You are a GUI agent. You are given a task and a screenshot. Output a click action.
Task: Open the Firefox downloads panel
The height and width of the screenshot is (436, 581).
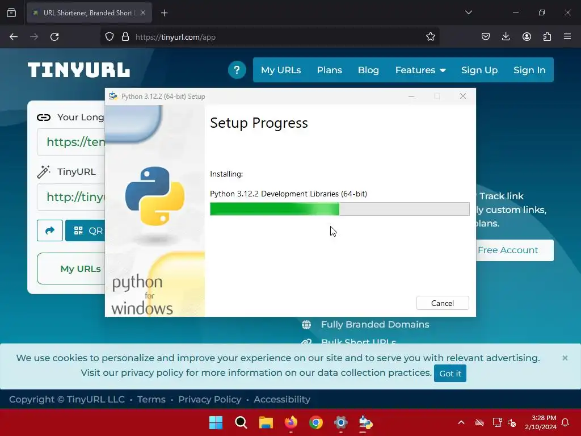(506, 37)
